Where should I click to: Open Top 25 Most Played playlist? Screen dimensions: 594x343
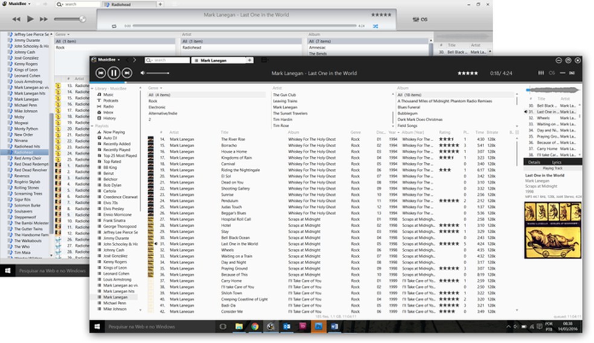tap(120, 156)
